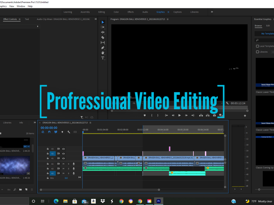Open the Window menu
The image size is (274, 205).
[x=21, y=6]
